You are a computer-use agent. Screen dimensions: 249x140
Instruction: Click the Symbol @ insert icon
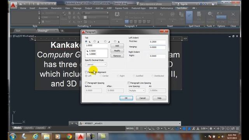point(172,14)
